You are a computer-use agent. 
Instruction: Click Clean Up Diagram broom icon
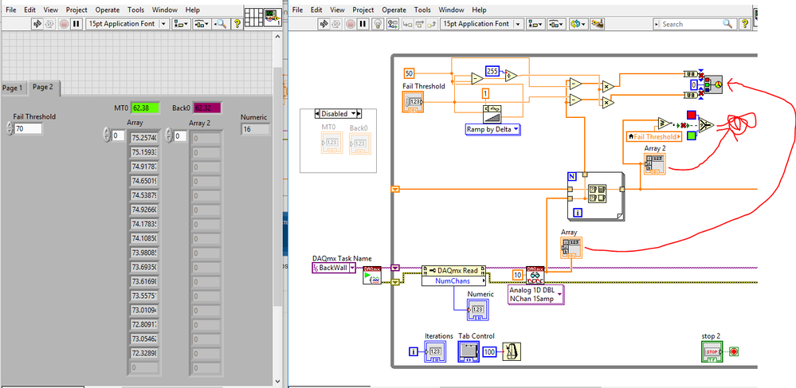[598, 24]
